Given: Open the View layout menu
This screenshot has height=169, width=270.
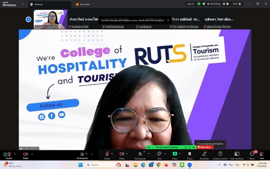Looking at the screenshot, I should (x=237, y=4).
